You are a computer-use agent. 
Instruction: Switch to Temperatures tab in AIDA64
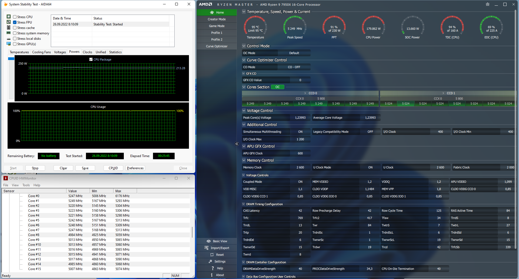tap(19, 52)
